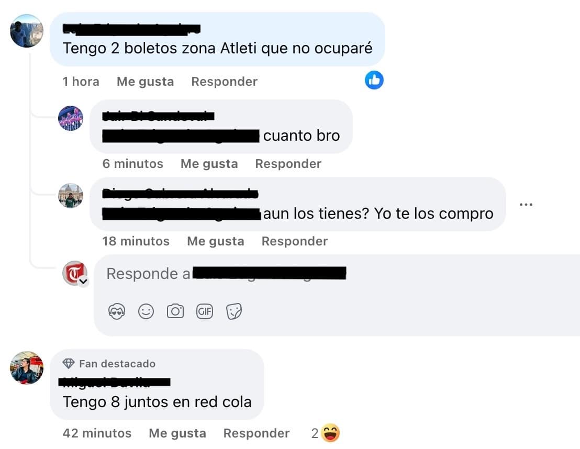View the laughing emoji reactions count

coord(325,433)
